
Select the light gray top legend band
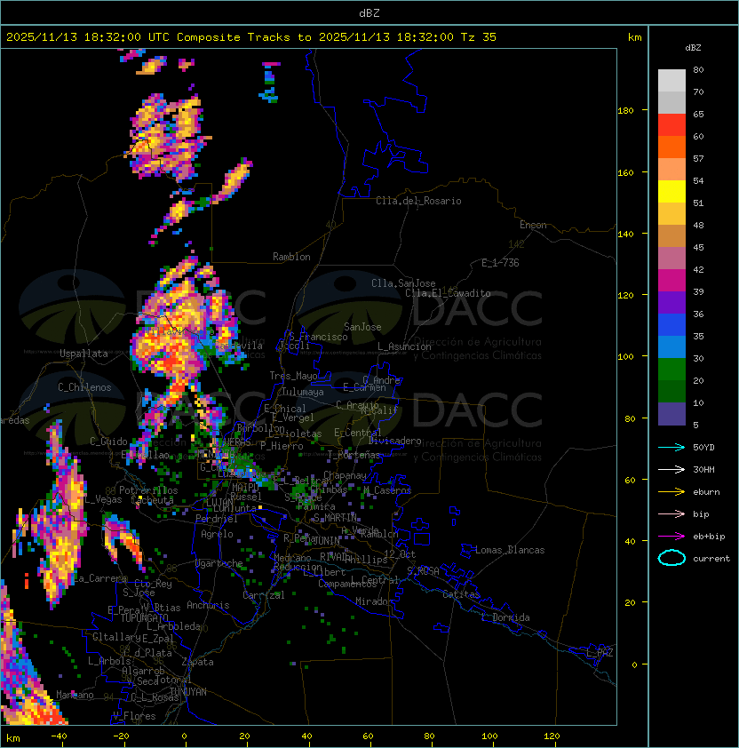click(x=671, y=81)
